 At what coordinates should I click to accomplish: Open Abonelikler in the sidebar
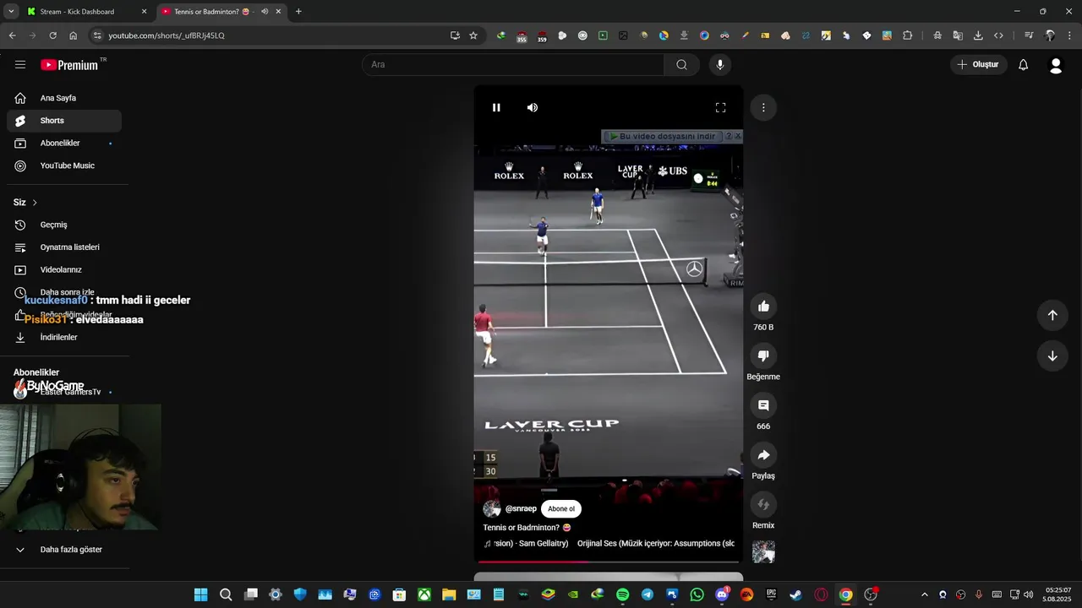64,144
